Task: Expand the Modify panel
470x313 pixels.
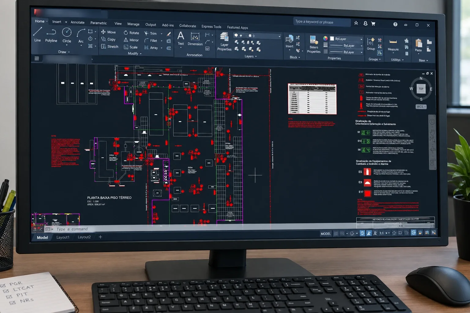Action: point(135,53)
